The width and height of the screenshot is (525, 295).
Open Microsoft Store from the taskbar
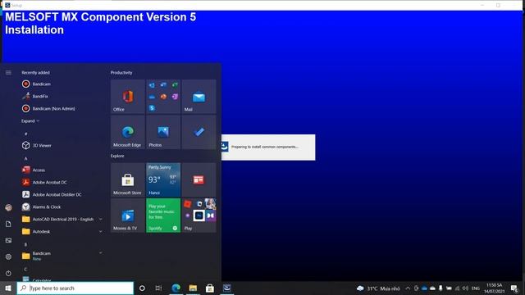210,288
